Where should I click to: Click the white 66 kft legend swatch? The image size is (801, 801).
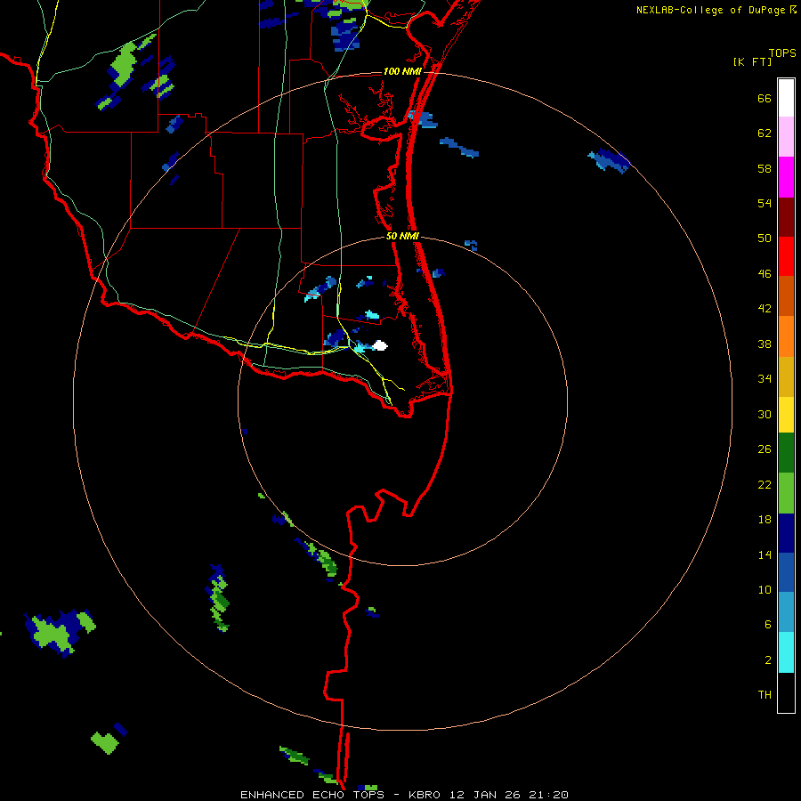point(786,98)
